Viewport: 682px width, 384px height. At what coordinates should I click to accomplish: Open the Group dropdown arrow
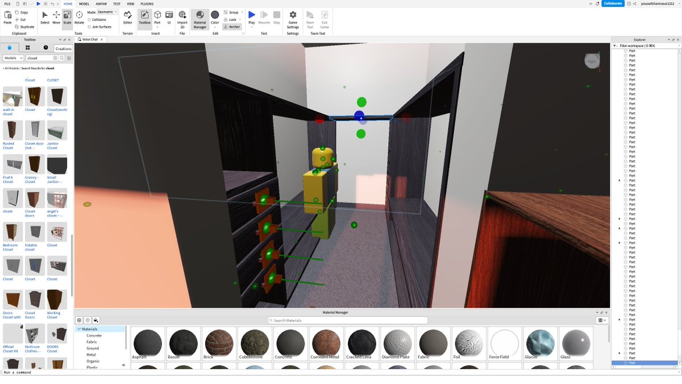click(242, 12)
